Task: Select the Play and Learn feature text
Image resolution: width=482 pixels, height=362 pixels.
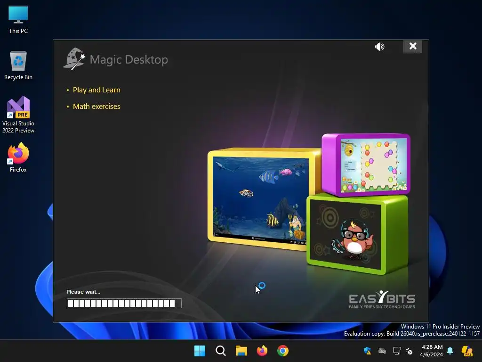Action: click(96, 90)
